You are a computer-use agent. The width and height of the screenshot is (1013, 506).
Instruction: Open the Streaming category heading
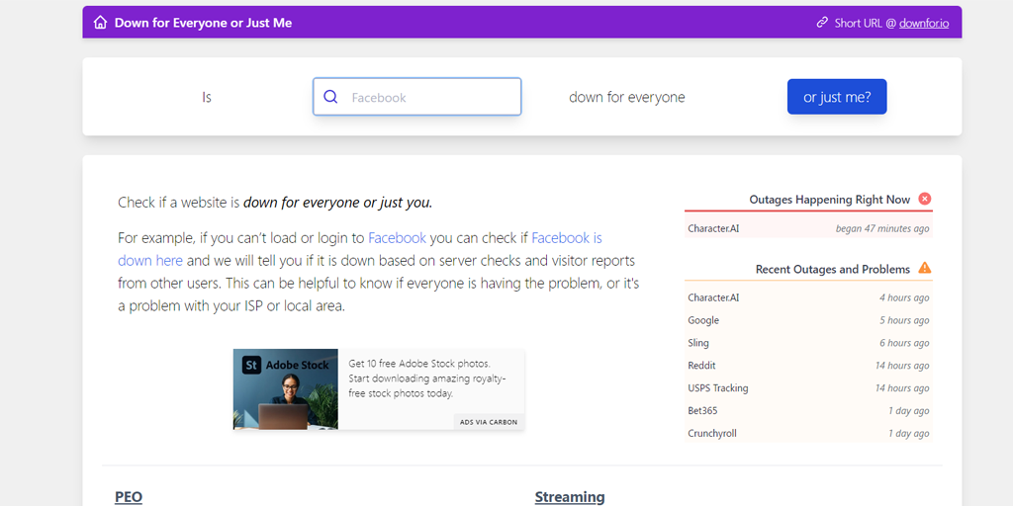(570, 497)
